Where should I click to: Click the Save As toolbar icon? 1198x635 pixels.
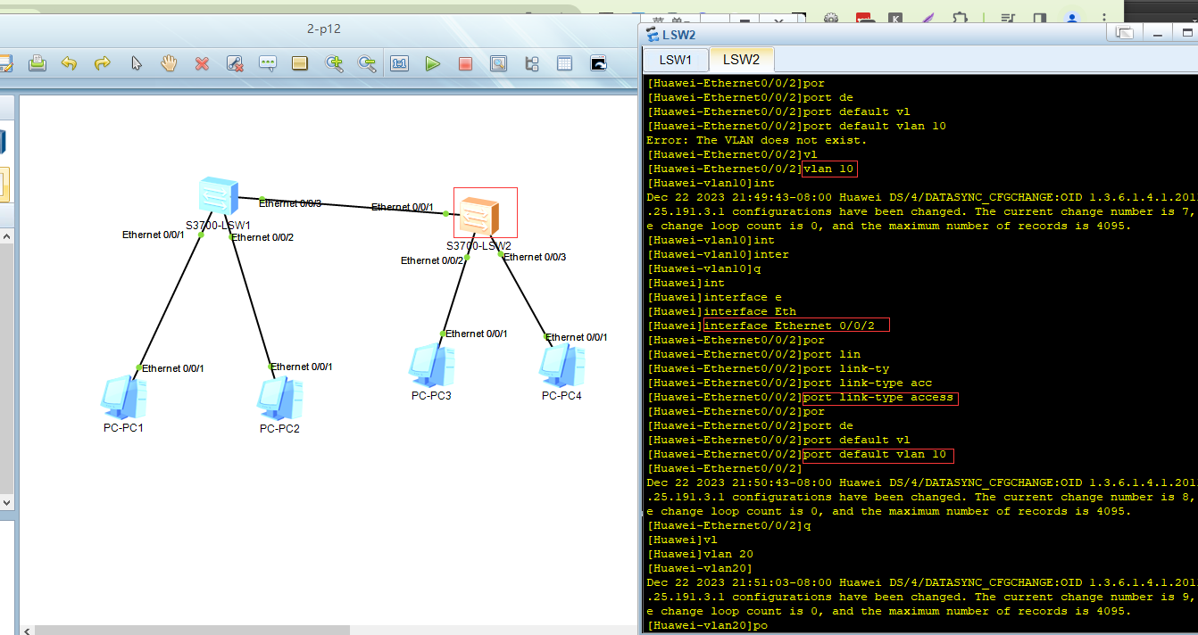coord(4,63)
